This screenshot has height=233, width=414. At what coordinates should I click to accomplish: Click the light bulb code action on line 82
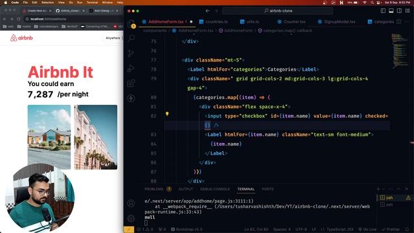[x=167, y=114]
